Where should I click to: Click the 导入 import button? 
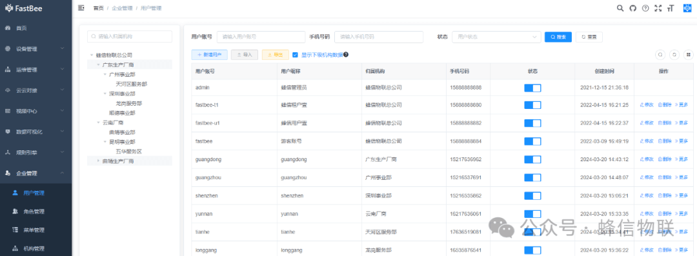point(245,55)
